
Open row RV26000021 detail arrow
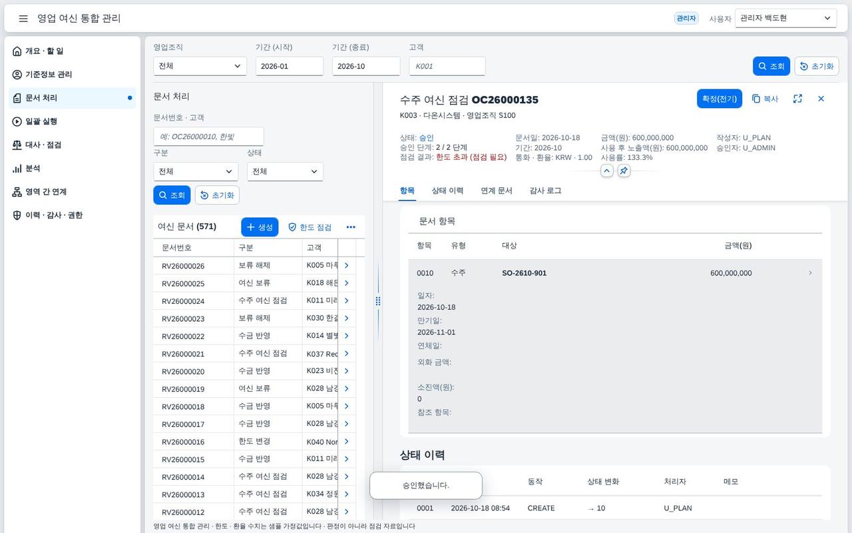[346, 353]
